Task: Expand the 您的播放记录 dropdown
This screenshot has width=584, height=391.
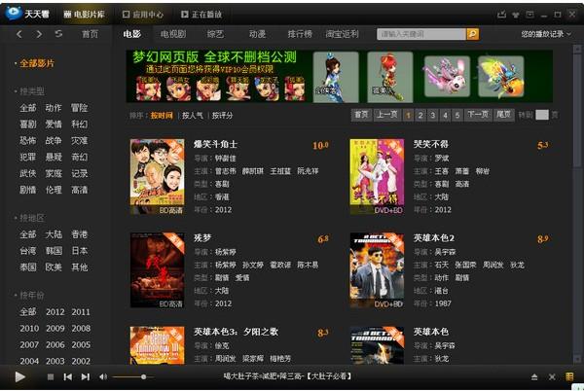Action: tap(542, 34)
